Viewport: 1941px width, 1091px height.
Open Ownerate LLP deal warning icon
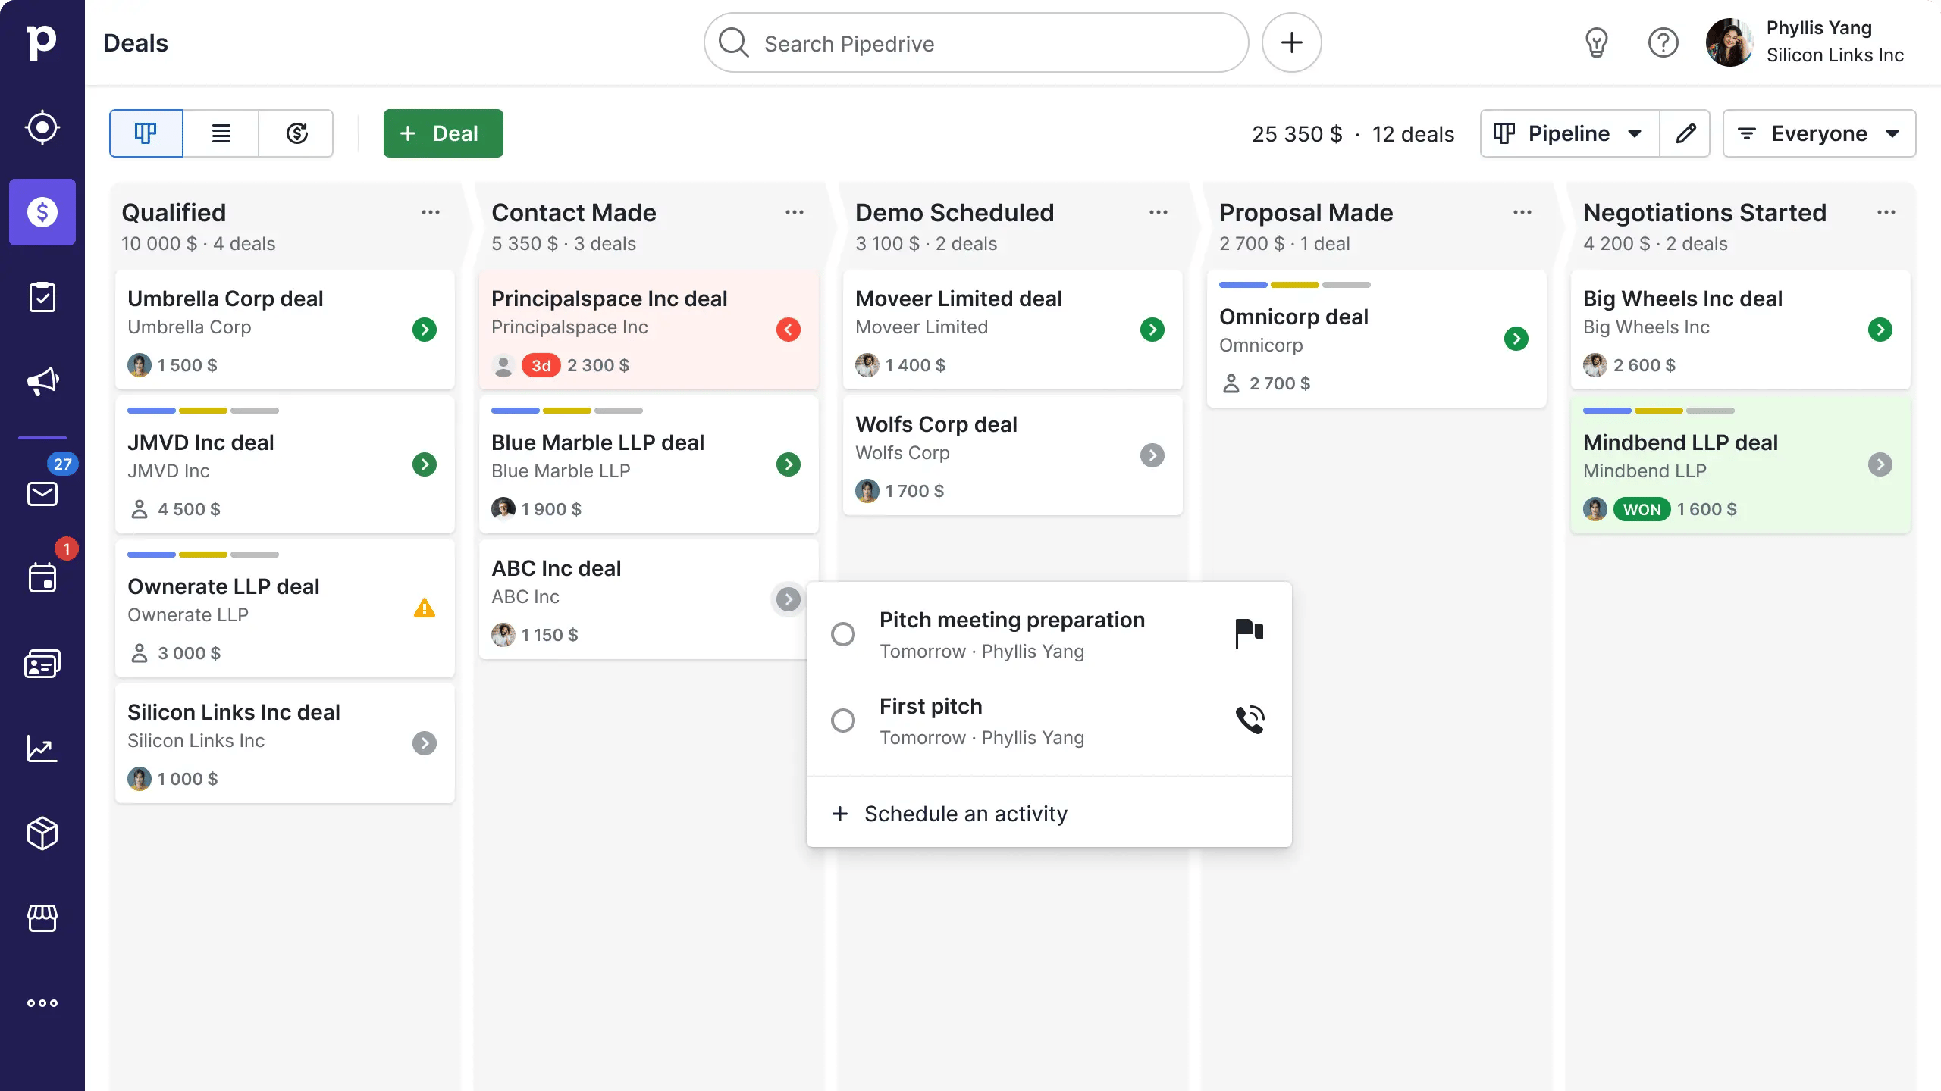424,606
